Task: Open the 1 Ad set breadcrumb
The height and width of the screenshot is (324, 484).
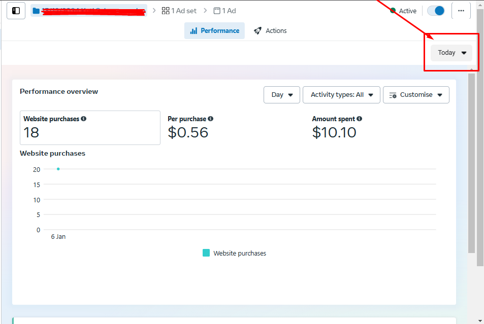Action: tap(179, 11)
